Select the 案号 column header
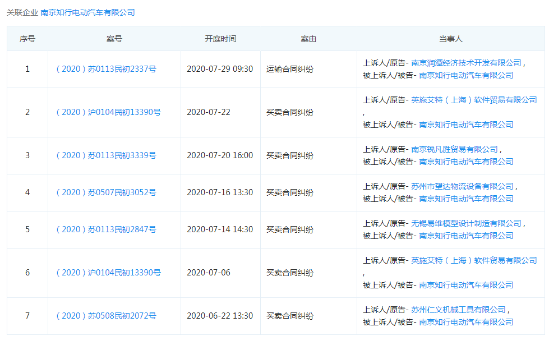 coord(114,39)
